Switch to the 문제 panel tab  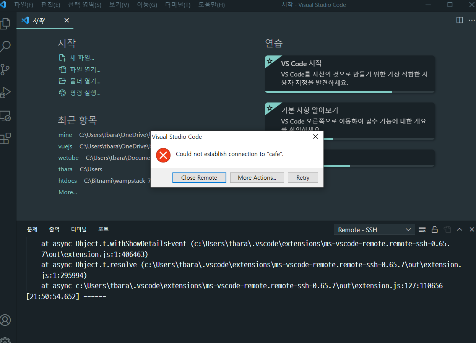click(x=32, y=229)
